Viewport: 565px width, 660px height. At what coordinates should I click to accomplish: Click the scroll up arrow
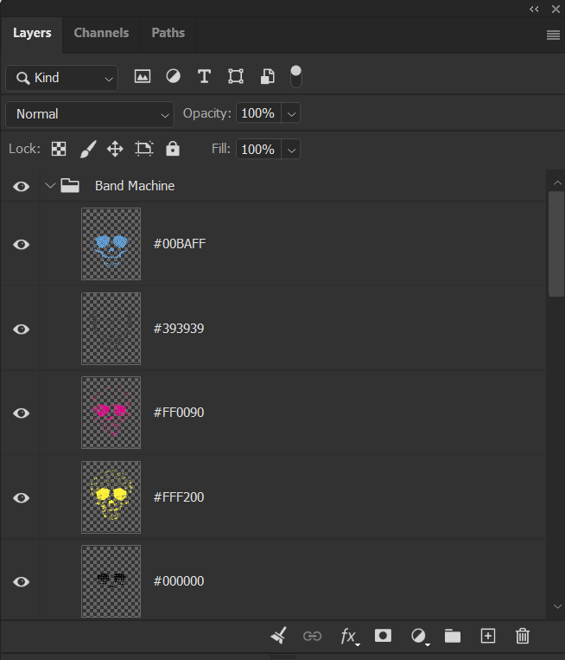[x=557, y=183]
